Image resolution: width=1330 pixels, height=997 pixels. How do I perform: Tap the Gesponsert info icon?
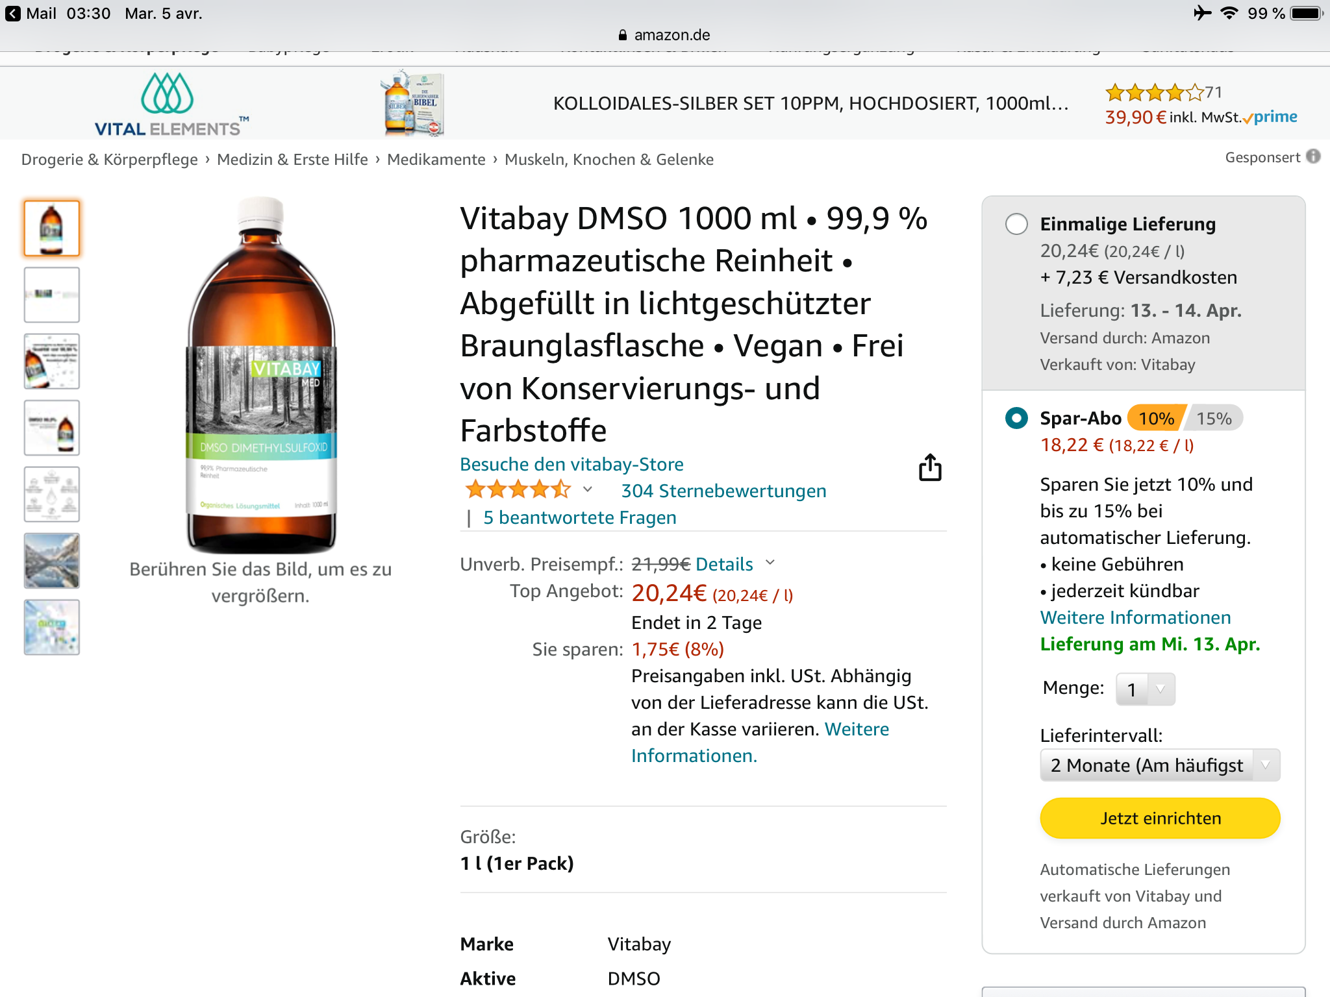(1313, 156)
